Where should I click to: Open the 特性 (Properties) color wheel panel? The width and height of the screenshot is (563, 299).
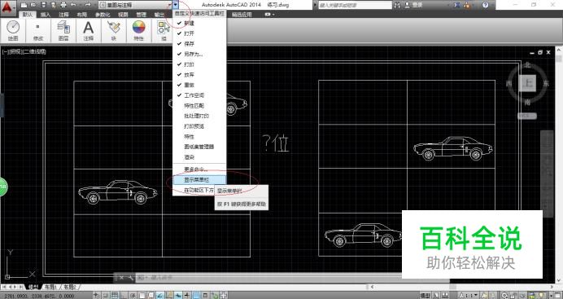[x=138, y=30]
